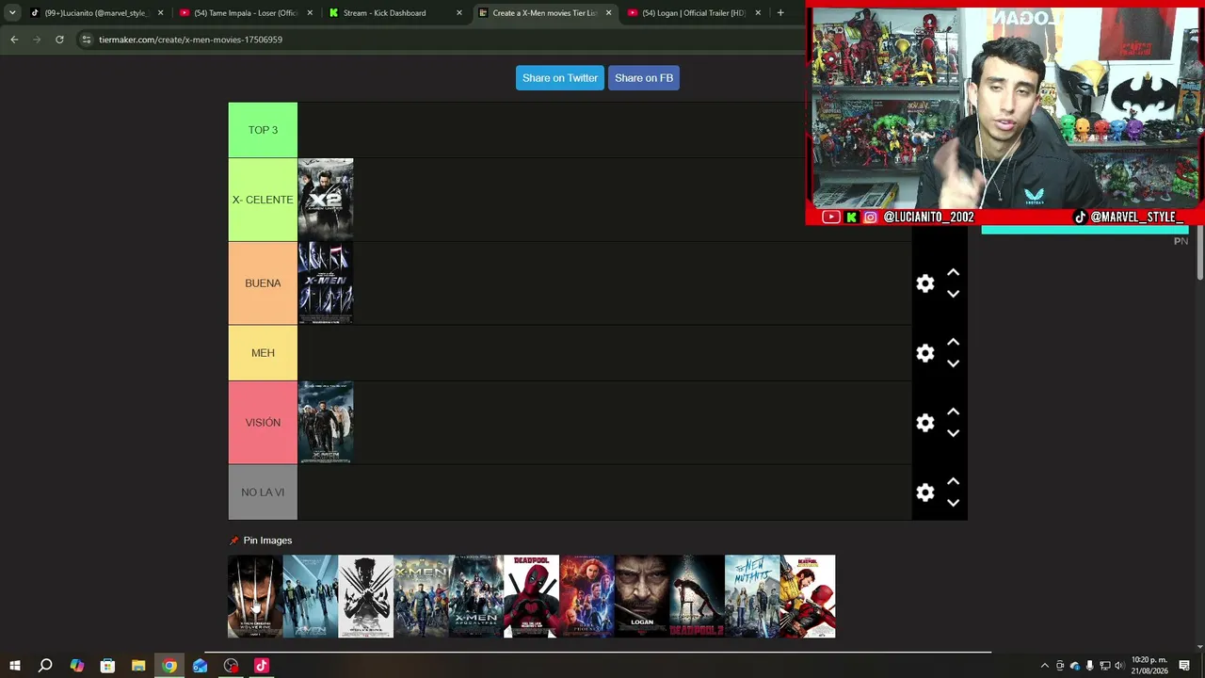Click the BUENA tier label
Screen dimensions: 1205x678
point(263,283)
